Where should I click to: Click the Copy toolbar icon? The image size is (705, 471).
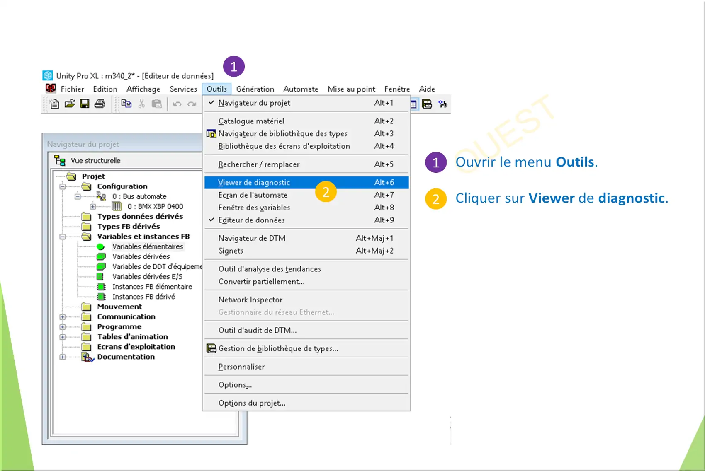coord(126,104)
